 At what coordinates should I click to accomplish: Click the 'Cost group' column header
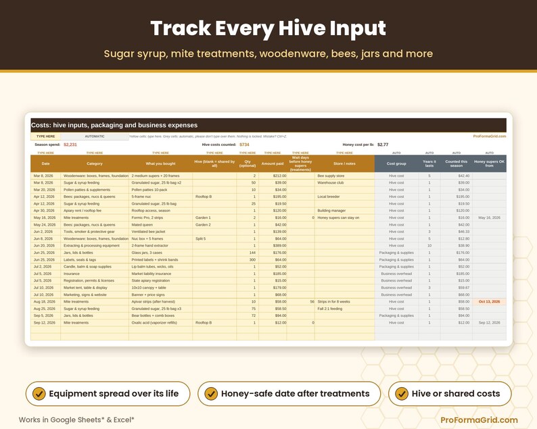pos(396,163)
